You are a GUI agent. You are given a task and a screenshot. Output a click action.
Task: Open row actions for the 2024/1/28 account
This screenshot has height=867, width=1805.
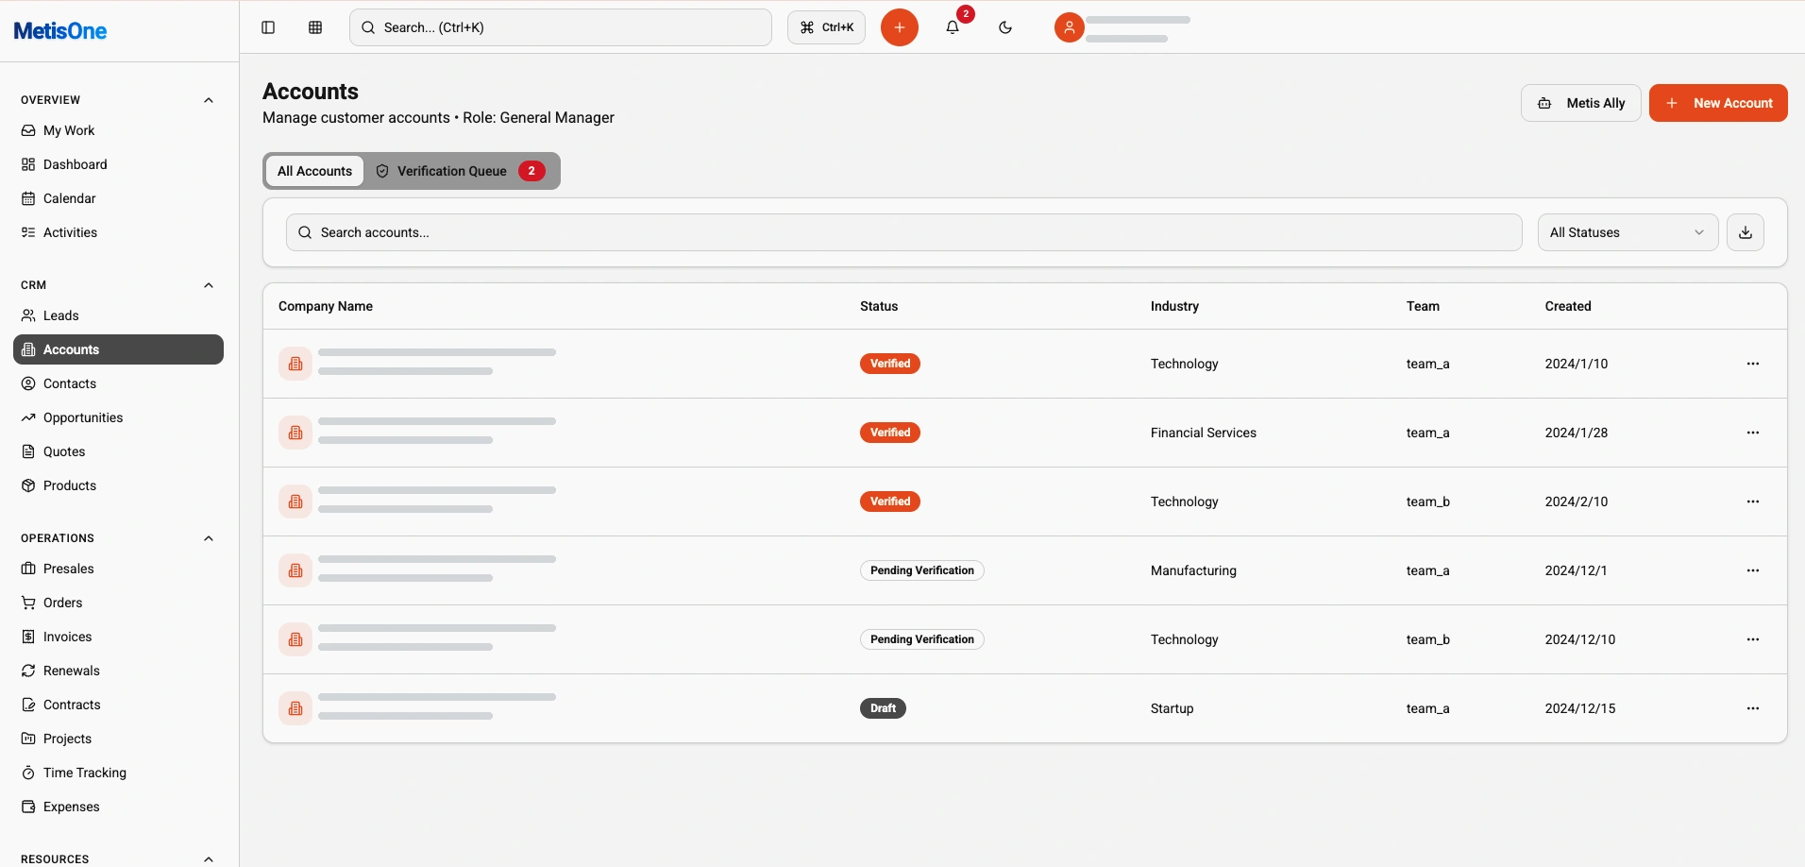[x=1753, y=433]
